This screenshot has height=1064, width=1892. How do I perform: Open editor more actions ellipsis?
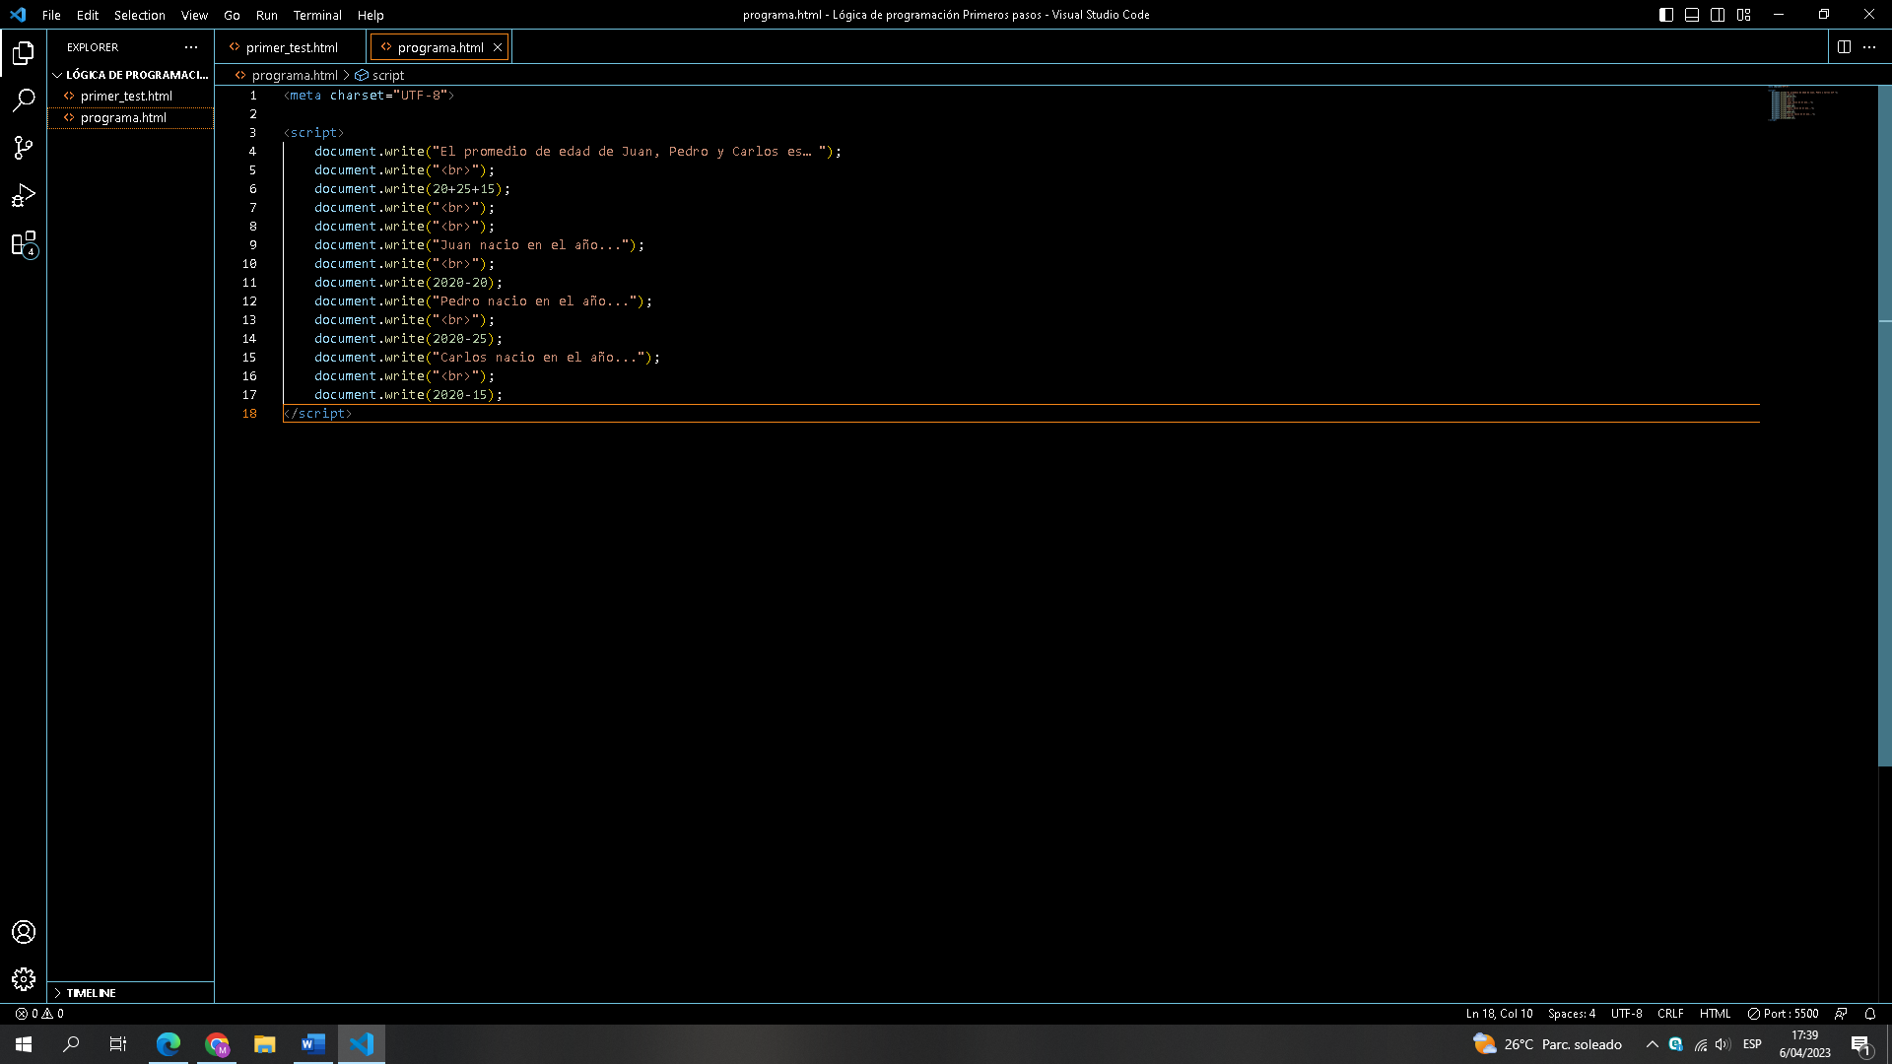1869,47
